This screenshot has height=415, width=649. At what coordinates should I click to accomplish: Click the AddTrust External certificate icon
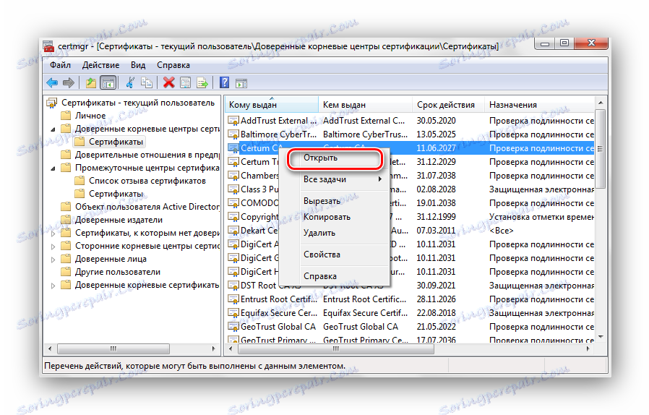pos(233,121)
